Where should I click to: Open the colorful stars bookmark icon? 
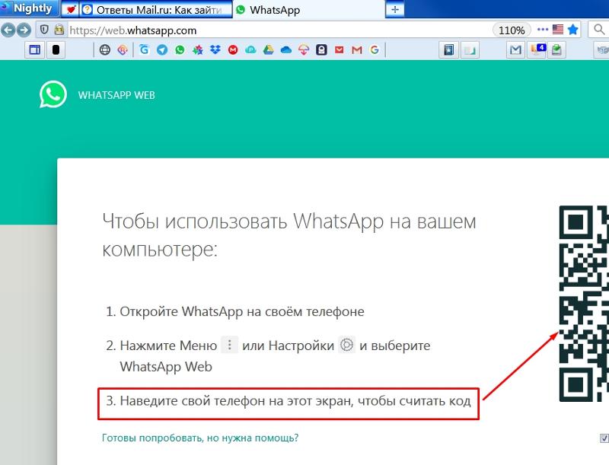point(198,49)
